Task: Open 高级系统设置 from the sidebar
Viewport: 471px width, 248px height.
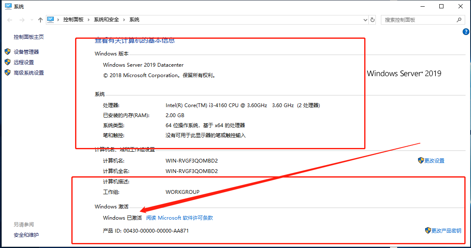Action: [x=29, y=73]
